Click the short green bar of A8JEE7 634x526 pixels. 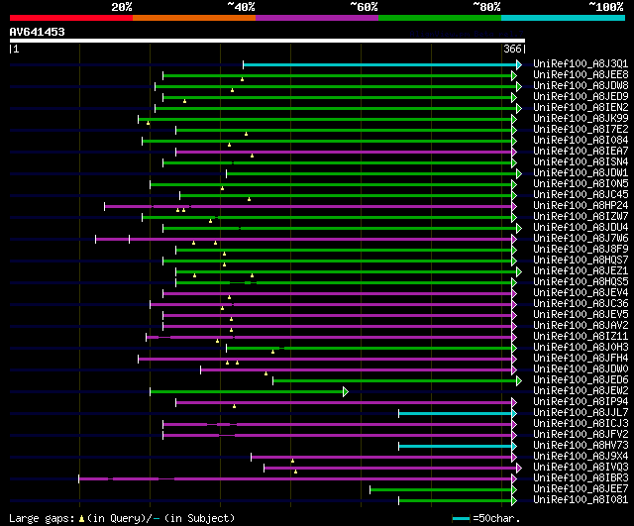[x=441, y=490]
